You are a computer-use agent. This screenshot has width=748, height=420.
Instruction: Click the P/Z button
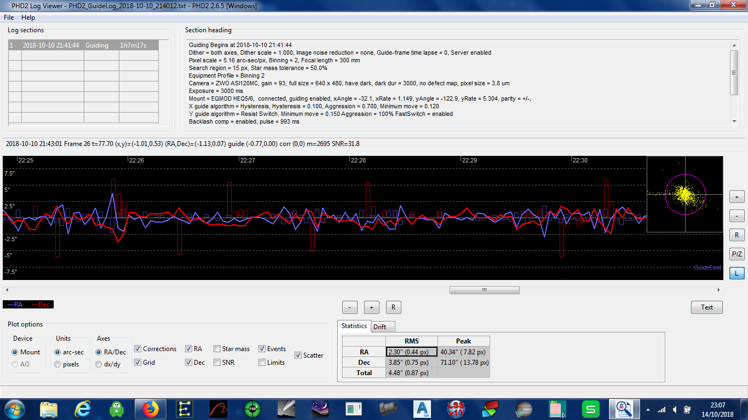737,254
